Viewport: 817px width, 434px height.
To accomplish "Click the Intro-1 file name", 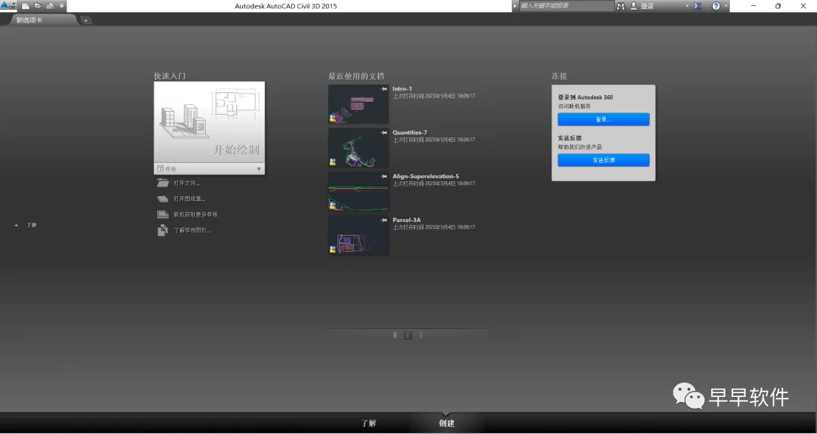I will coord(402,89).
